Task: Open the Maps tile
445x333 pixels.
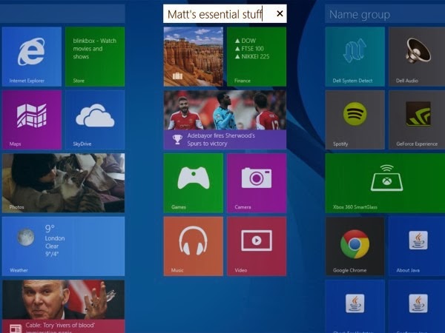Action: [x=32, y=120]
